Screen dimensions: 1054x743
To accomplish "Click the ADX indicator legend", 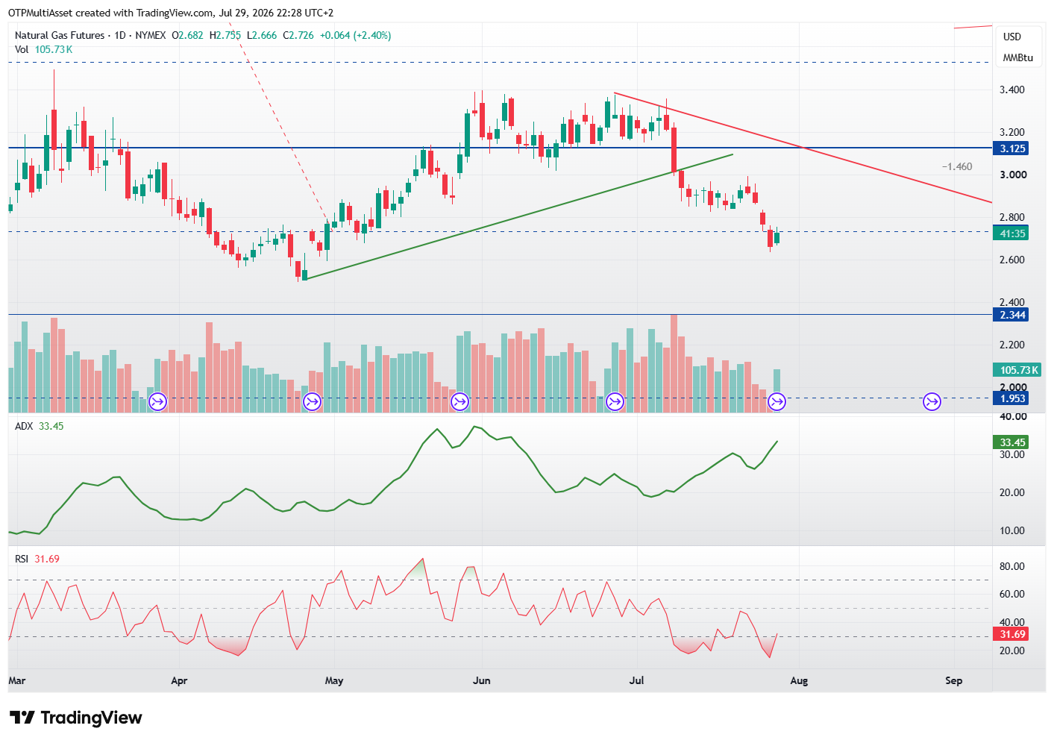I will pyautogui.click(x=40, y=426).
